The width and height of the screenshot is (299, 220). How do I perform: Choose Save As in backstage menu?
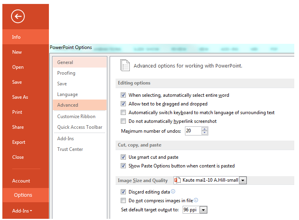click(26, 97)
